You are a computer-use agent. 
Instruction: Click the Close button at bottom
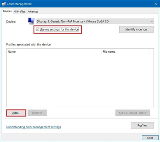150,138
